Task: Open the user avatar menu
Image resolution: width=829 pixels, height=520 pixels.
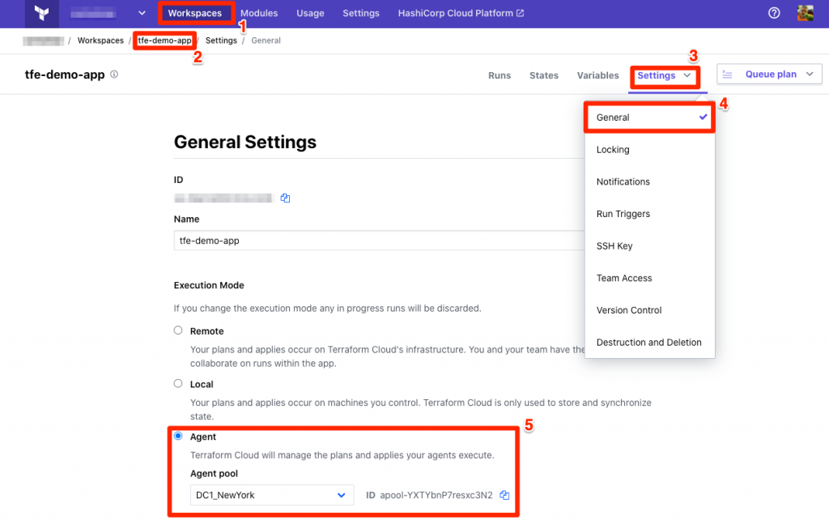Action: point(806,13)
